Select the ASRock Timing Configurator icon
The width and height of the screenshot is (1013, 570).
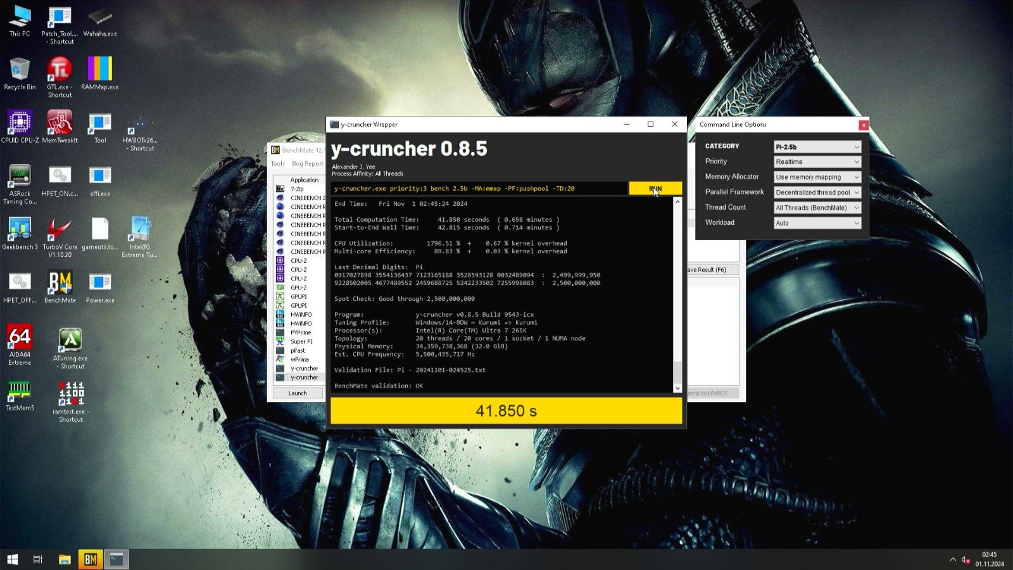coord(20,185)
